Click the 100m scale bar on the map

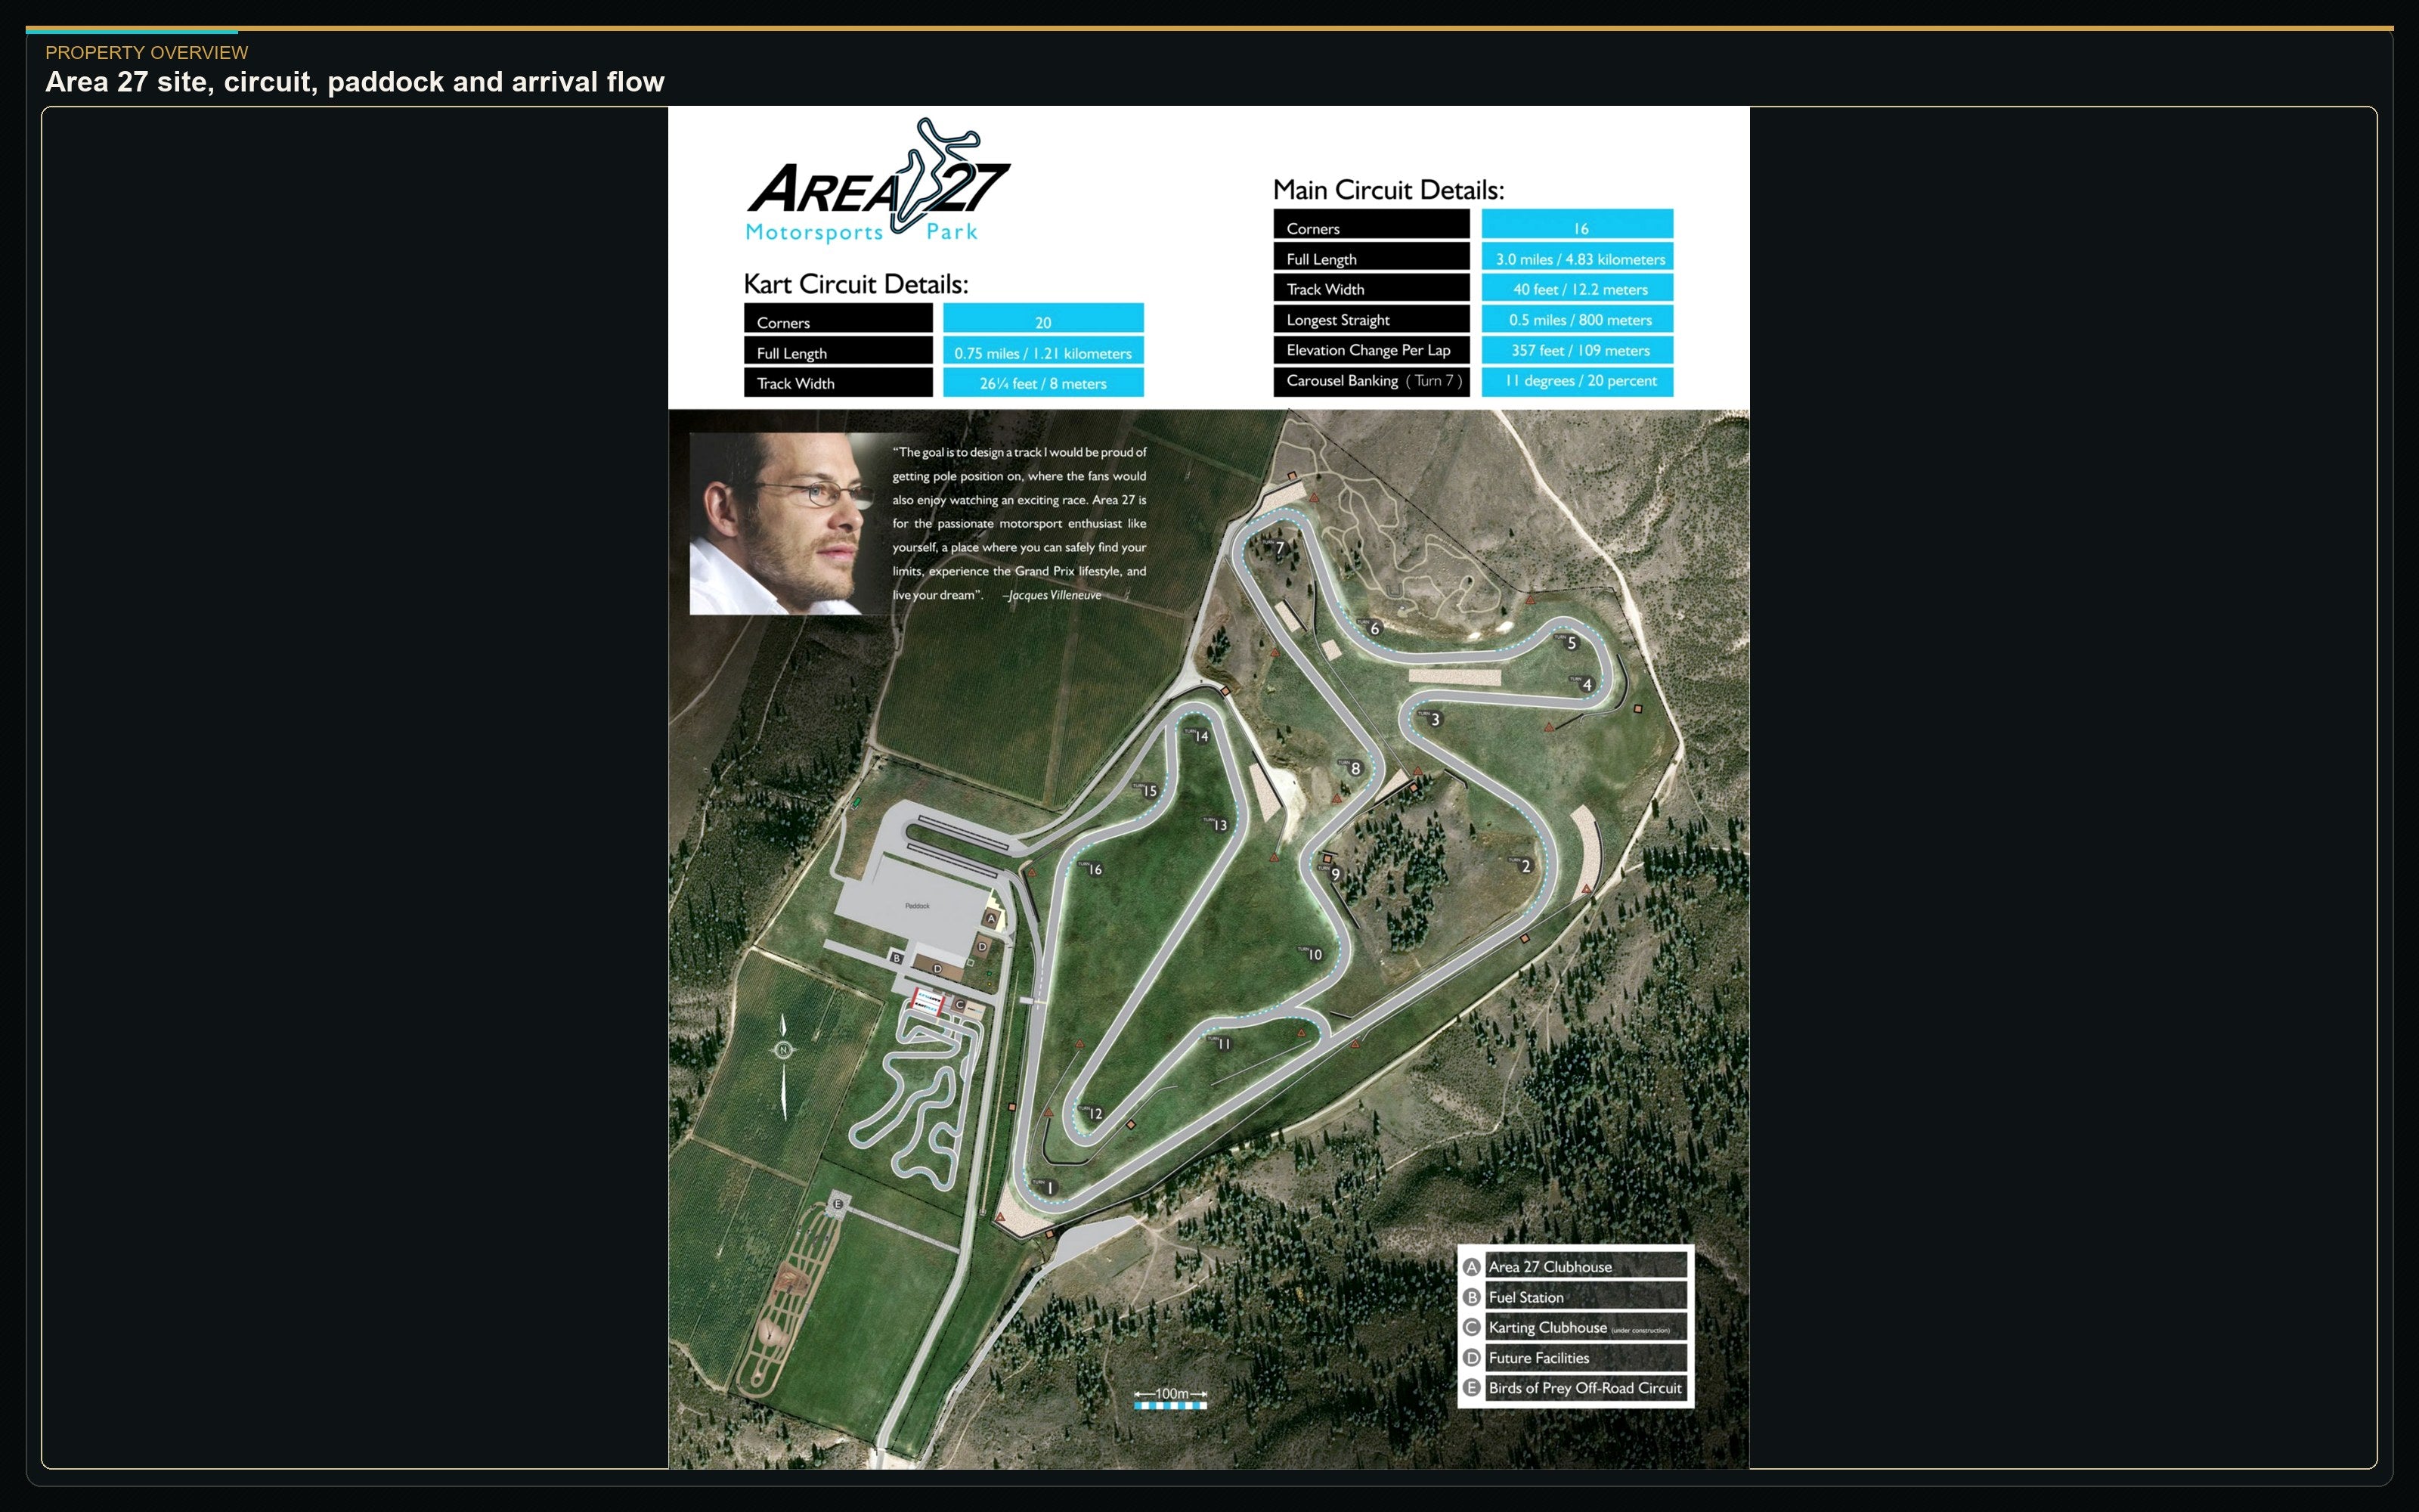(1170, 1398)
